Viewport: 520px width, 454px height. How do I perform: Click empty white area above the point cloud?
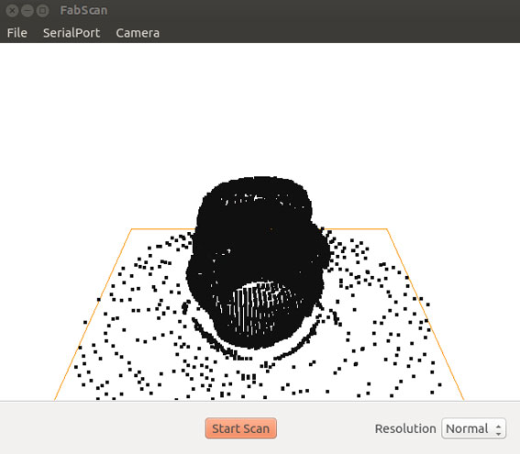coord(260,109)
